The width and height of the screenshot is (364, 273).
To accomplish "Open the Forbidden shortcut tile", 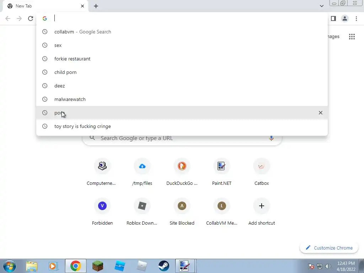I will tap(102, 212).
